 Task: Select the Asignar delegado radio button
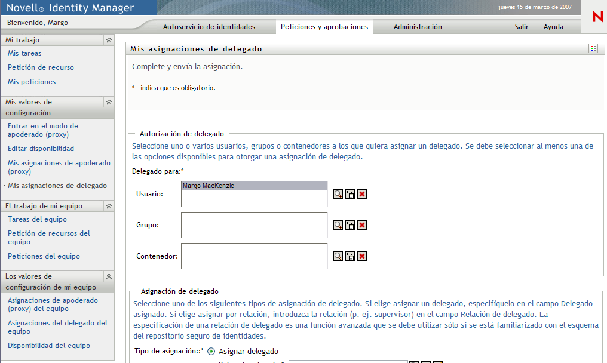tap(212, 352)
